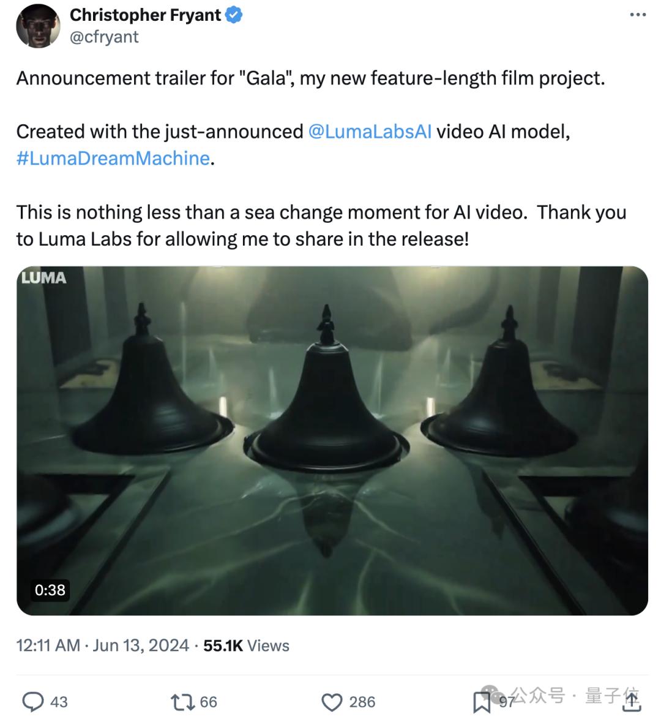
Task: Click the like count 286
Action: 362,702
